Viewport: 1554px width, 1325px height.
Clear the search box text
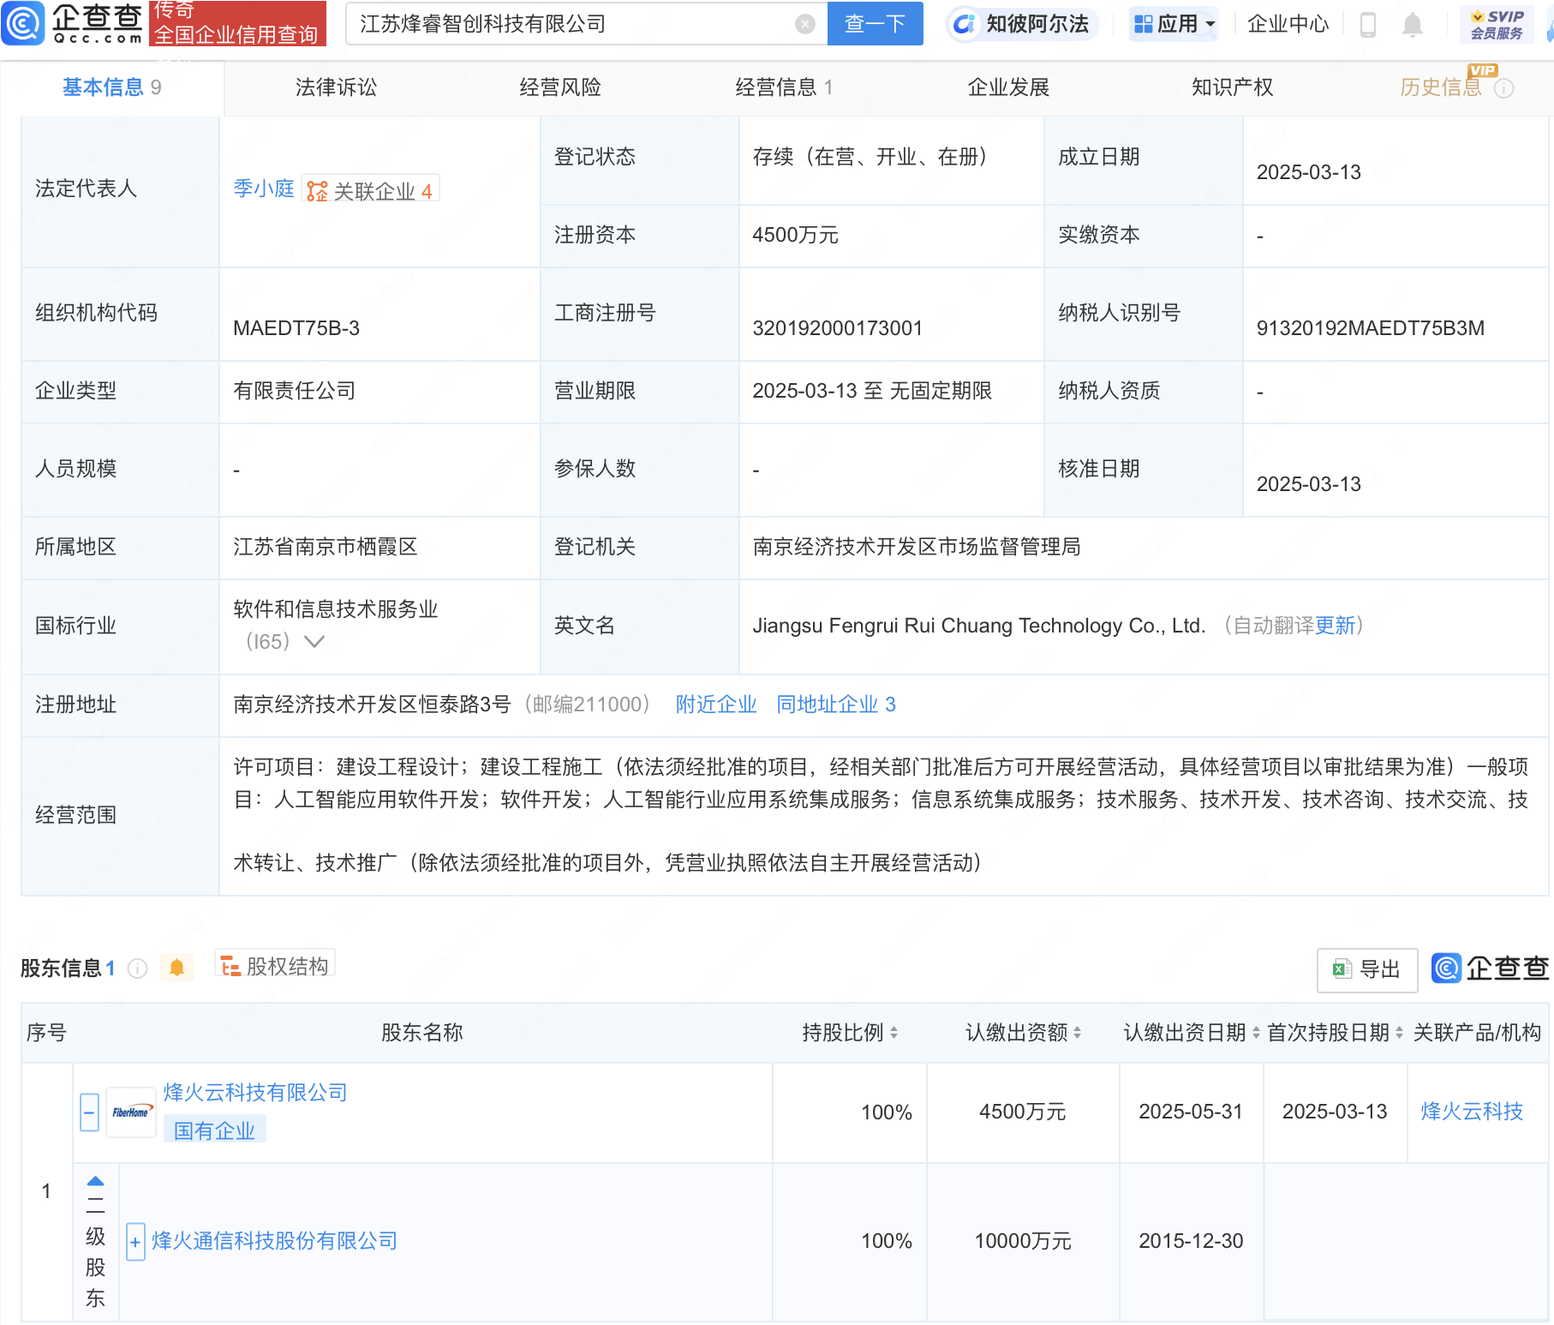[804, 24]
